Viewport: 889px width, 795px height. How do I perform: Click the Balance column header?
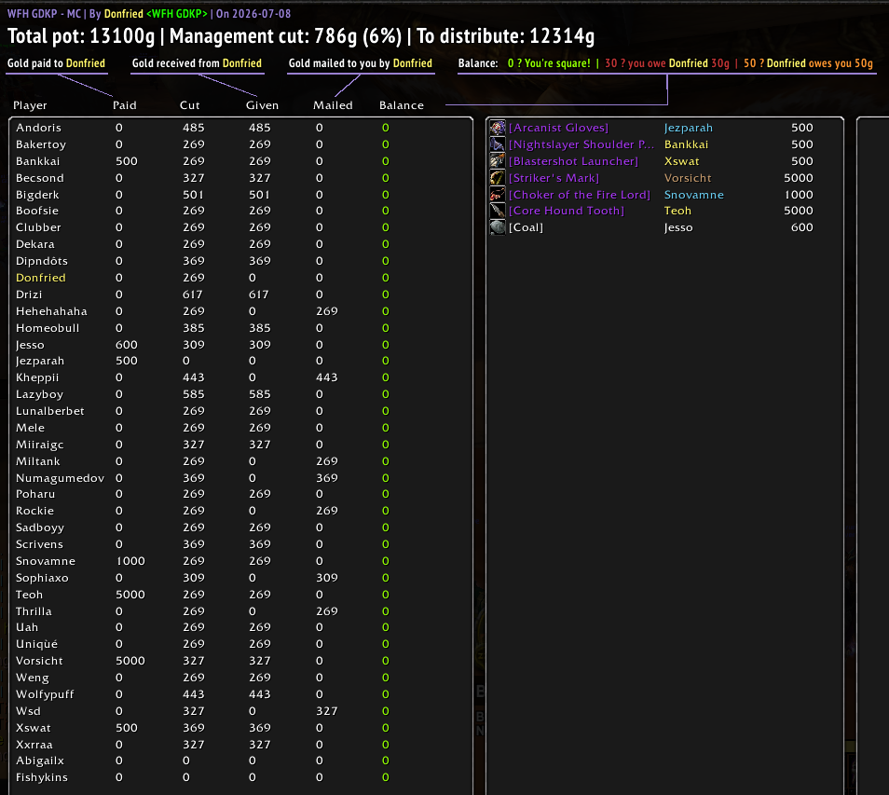coord(402,105)
